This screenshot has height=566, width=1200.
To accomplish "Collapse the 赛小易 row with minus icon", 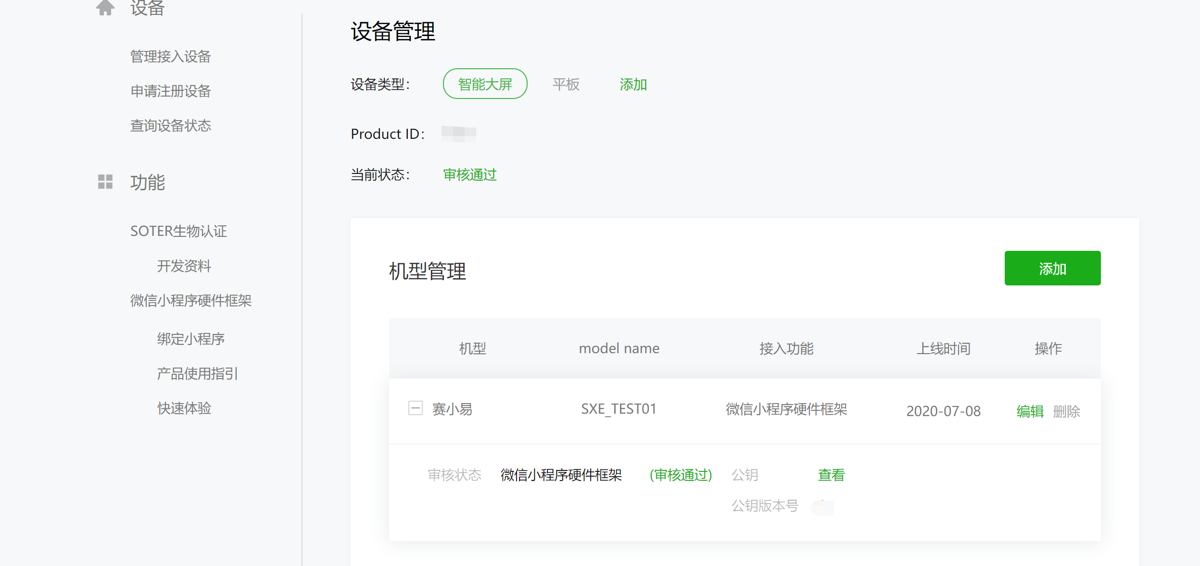I will 415,408.
